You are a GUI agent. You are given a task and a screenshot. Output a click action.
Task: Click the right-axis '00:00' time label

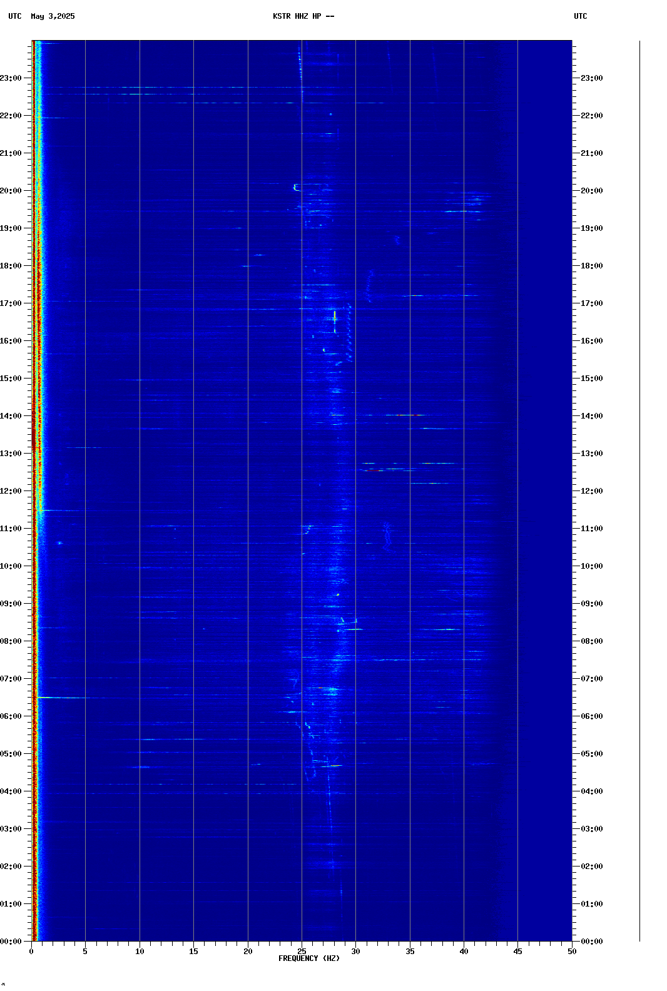(592, 942)
